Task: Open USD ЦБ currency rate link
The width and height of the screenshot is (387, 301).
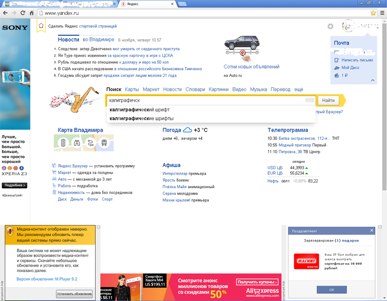Action: [x=275, y=167]
